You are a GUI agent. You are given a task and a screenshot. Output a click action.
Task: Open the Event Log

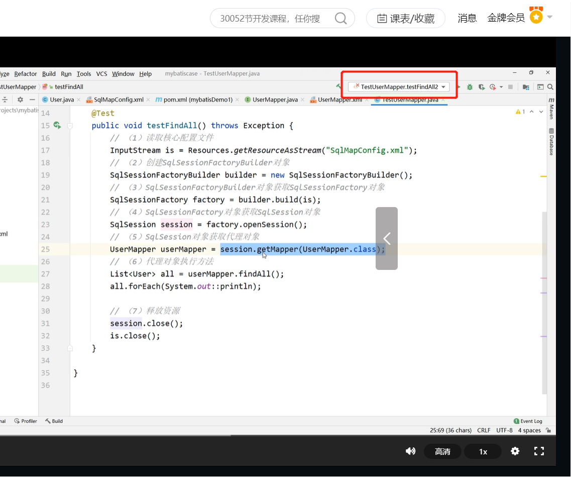[x=528, y=421]
